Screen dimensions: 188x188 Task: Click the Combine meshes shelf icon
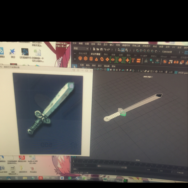(165, 62)
